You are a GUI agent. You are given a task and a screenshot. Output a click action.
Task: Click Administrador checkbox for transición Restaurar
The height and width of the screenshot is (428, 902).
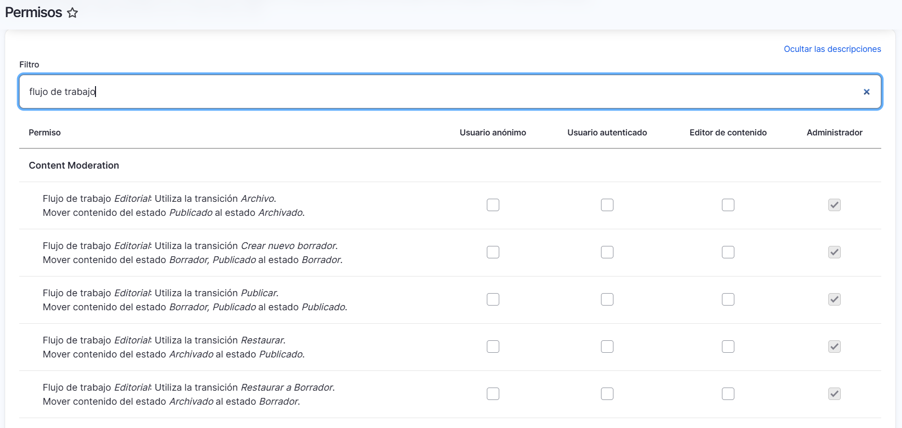(x=835, y=347)
